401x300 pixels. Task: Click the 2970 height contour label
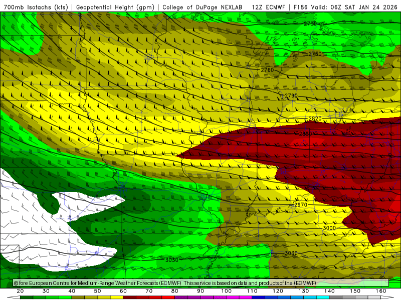click(x=300, y=205)
